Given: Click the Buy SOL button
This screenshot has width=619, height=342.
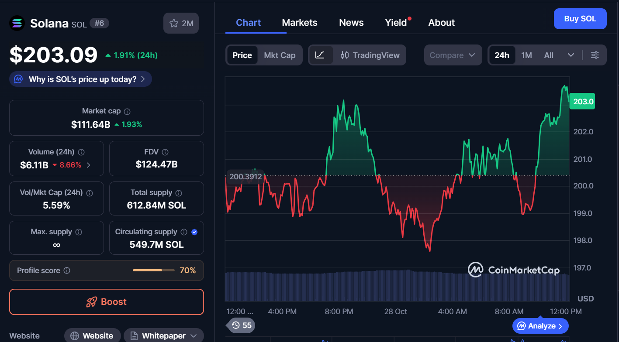Looking at the screenshot, I should pyautogui.click(x=580, y=19).
